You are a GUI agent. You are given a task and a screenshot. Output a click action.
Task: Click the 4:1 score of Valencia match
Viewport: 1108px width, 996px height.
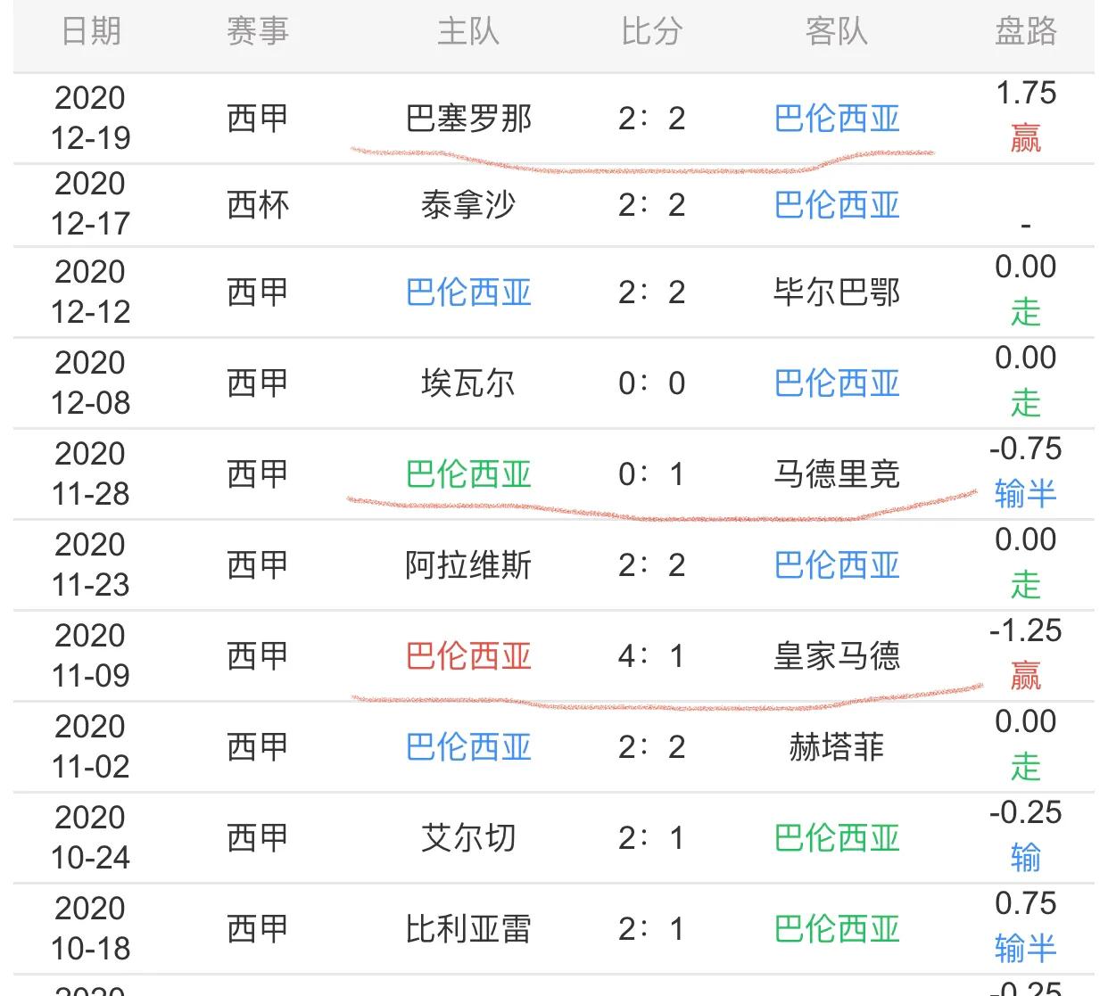(651, 656)
